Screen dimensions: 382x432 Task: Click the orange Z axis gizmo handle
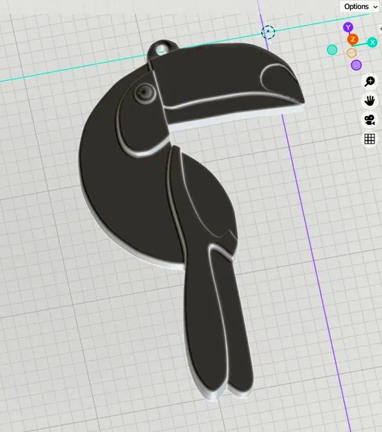(352, 39)
